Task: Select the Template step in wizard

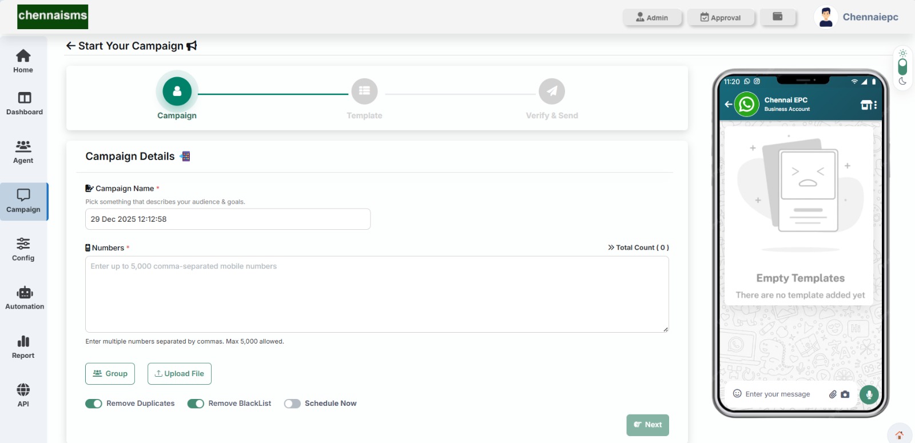Action: tap(364, 91)
